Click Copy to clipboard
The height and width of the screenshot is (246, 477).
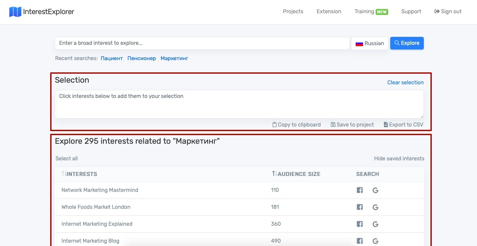coord(297,125)
